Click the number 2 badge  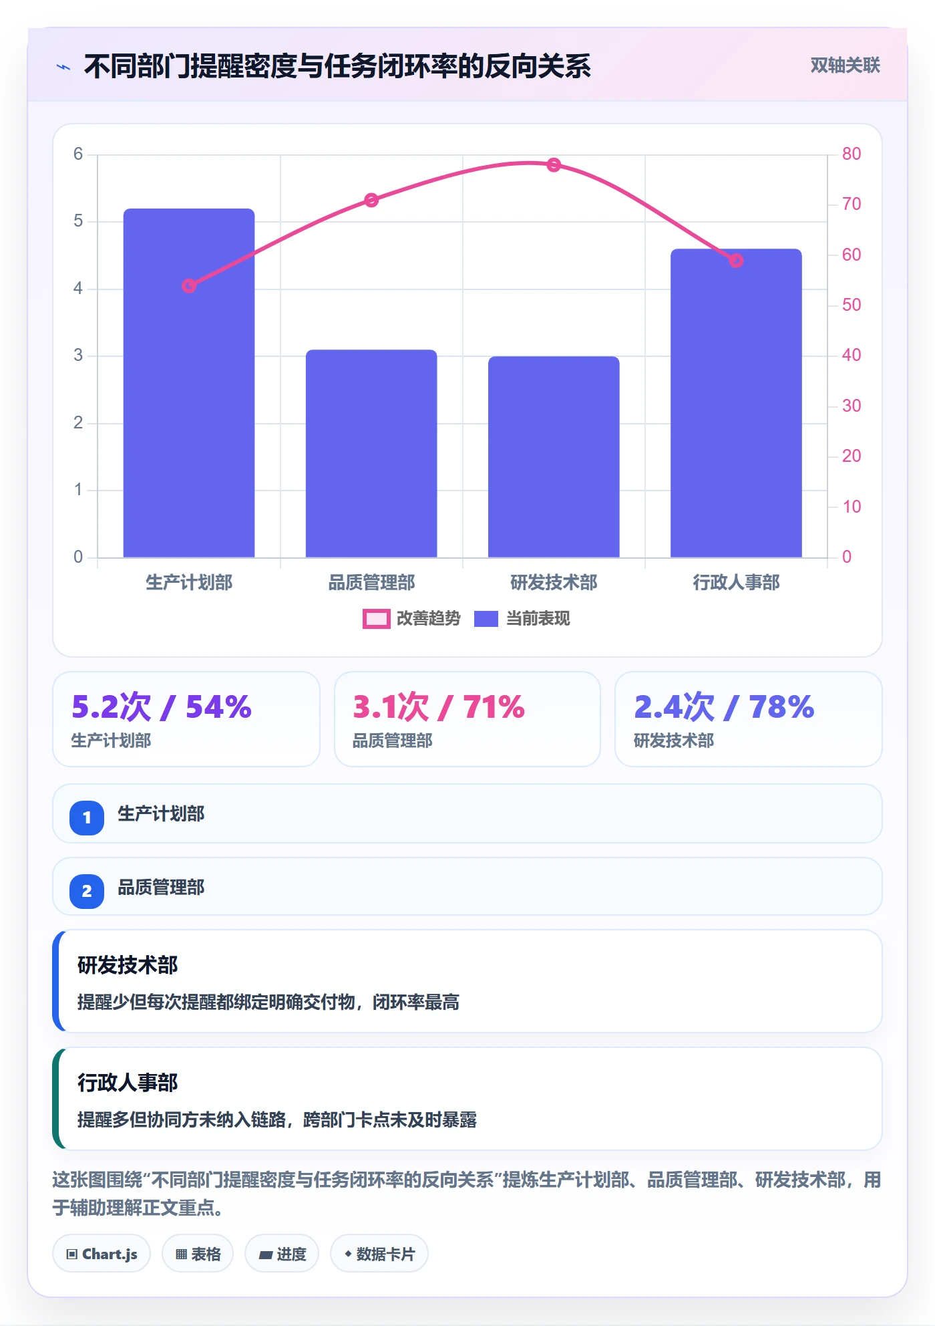click(87, 891)
